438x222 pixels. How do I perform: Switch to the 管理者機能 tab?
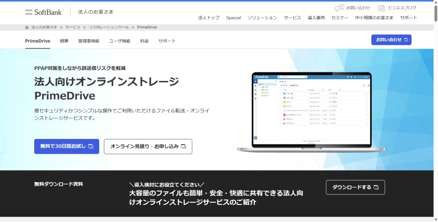[x=88, y=41]
